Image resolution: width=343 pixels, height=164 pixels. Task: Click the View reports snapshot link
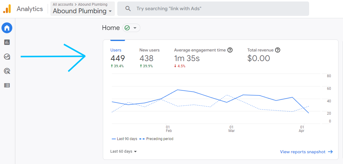pyautogui.click(x=306, y=152)
